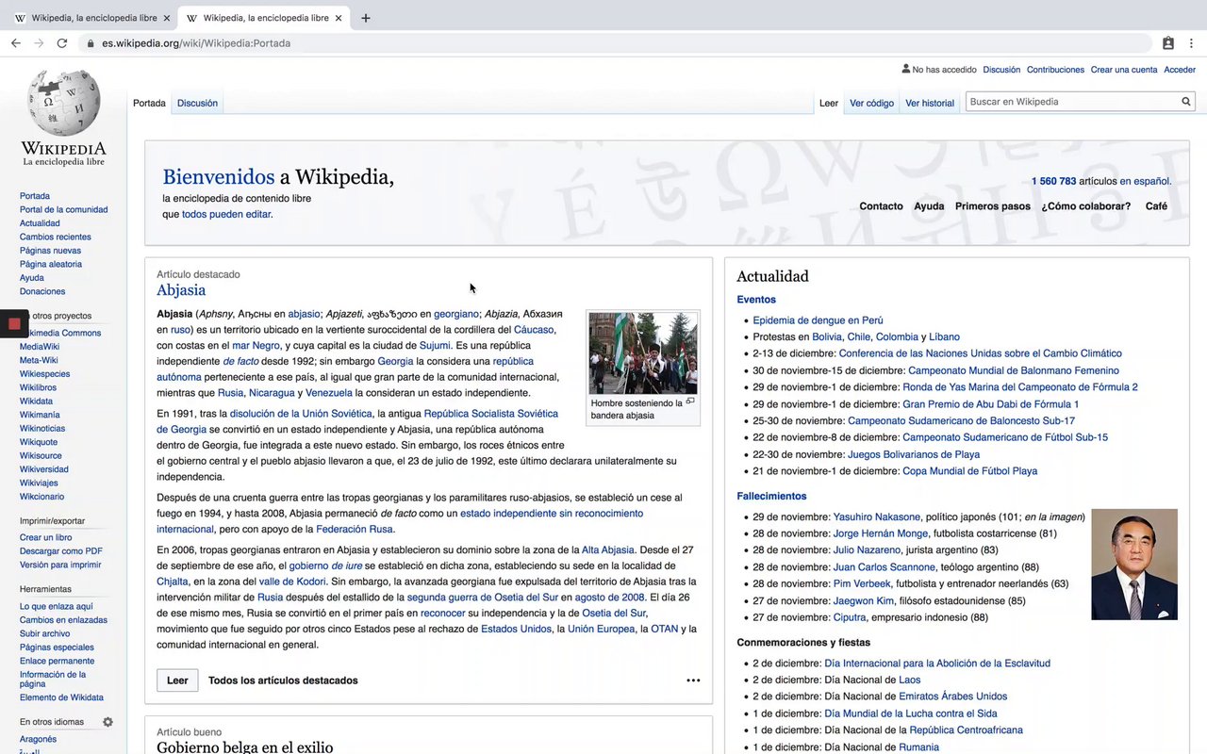Open a new browser tab with the plus button
Image resolution: width=1207 pixels, height=754 pixels.
[x=366, y=18]
